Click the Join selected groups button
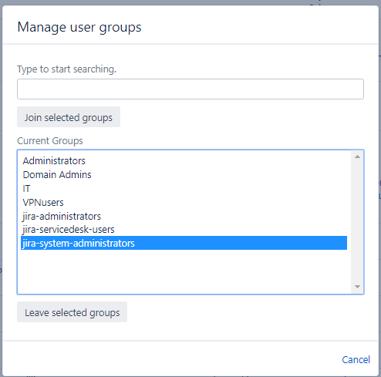The height and width of the screenshot is (377, 381). click(69, 117)
